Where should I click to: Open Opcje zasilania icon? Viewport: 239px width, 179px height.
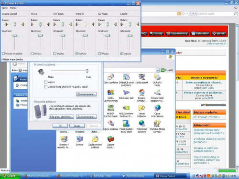click(x=110, y=124)
